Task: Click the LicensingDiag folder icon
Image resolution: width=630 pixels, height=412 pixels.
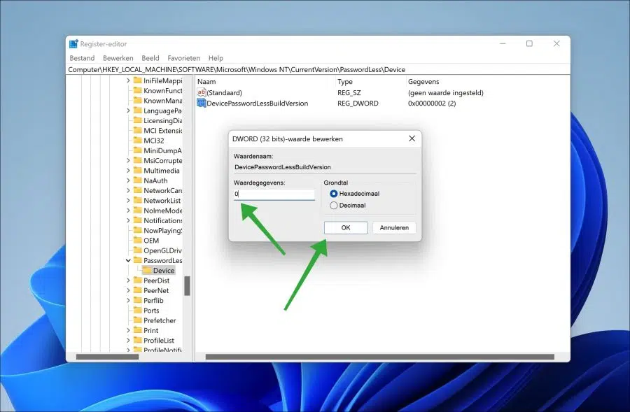Action: (x=138, y=120)
